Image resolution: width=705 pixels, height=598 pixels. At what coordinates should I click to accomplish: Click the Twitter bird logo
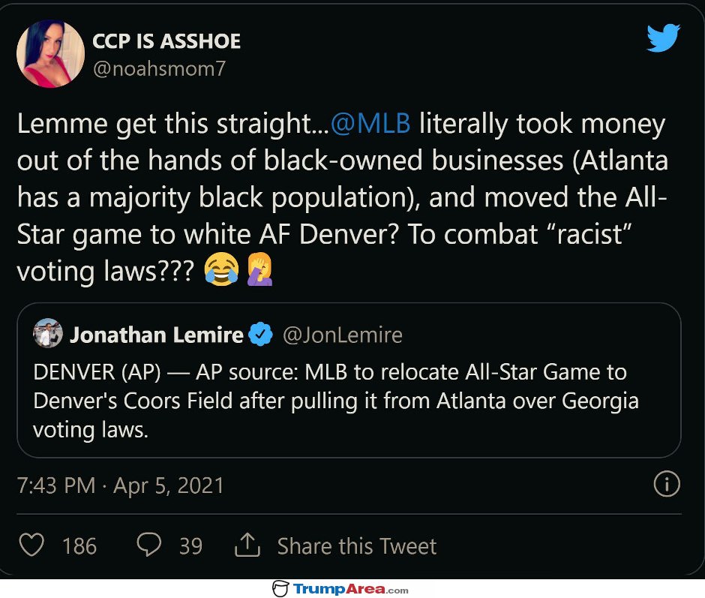(663, 37)
